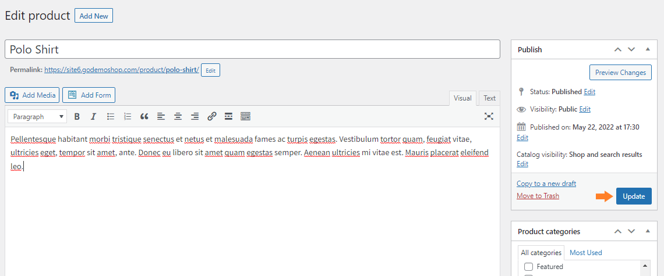Edit the permalink slug
Viewport: 664px width, 276px height.
210,70
